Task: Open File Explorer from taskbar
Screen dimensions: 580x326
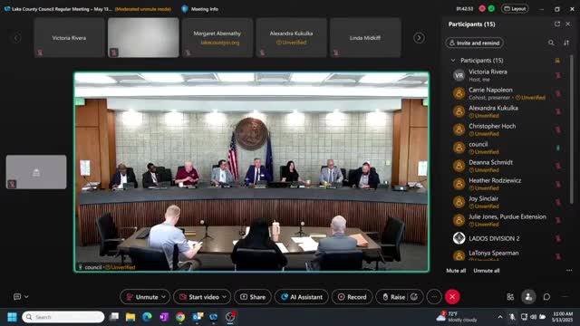Action: point(130,317)
